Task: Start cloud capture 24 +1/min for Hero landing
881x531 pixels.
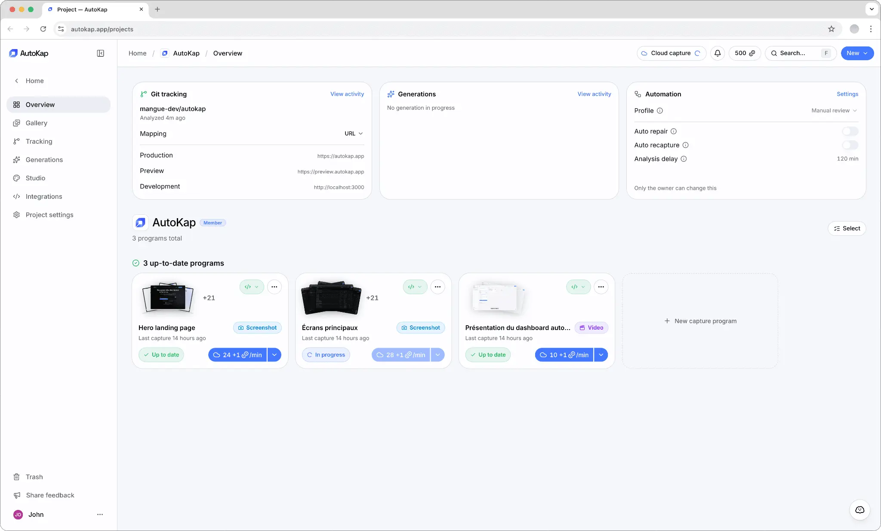Action: [237, 355]
